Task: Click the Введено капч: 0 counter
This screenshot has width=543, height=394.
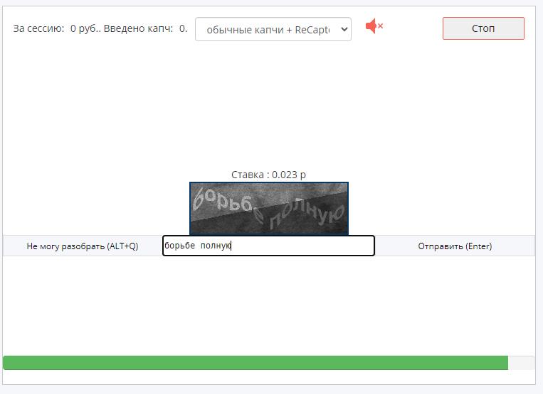Action: (145, 28)
